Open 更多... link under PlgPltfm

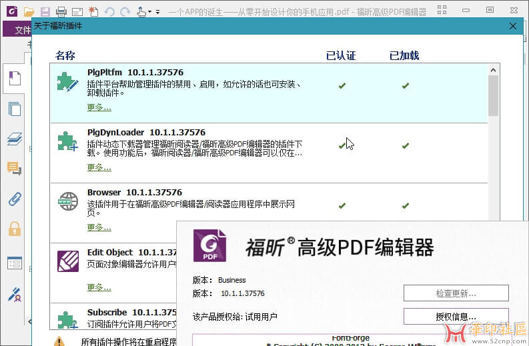(x=99, y=107)
